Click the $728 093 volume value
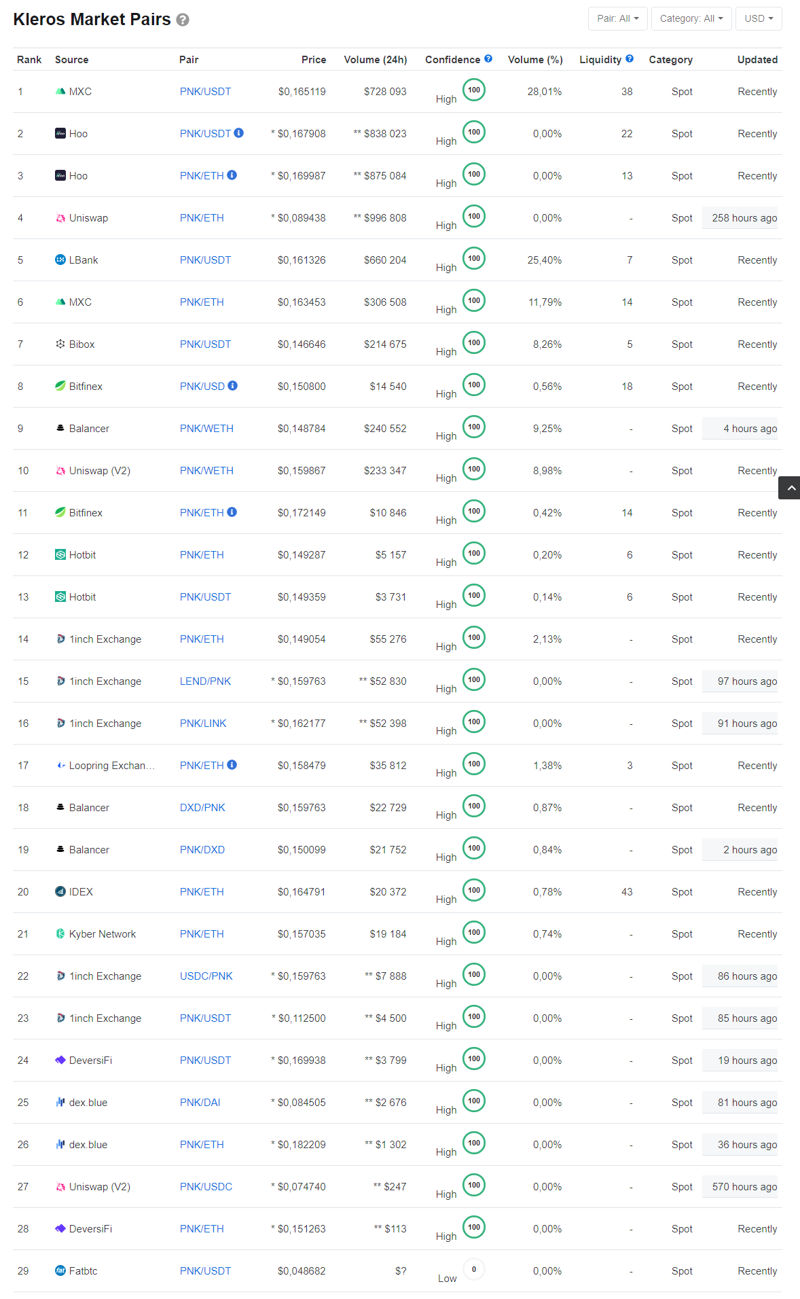The width and height of the screenshot is (800, 1299). [385, 92]
